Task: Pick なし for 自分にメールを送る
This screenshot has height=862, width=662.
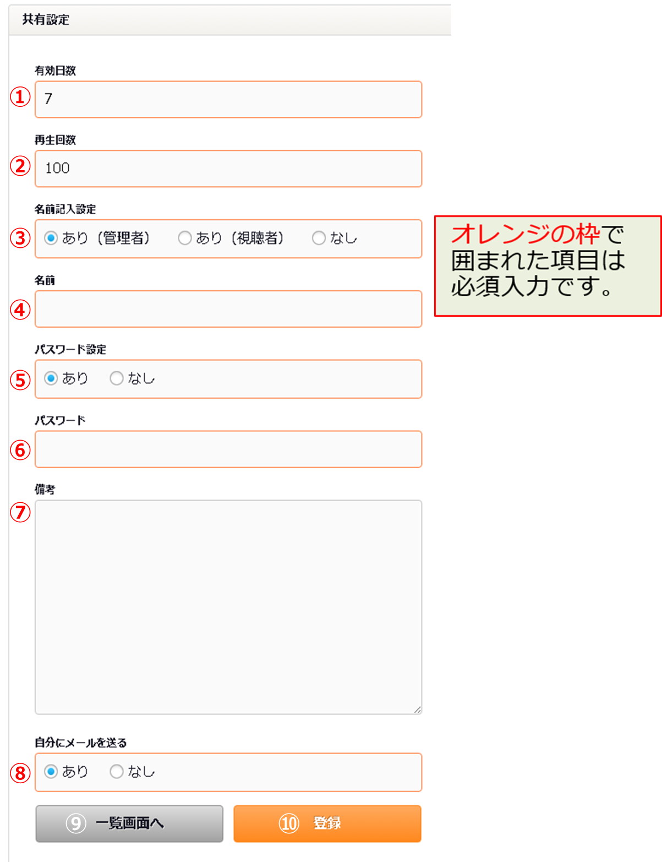Action: pos(117,772)
